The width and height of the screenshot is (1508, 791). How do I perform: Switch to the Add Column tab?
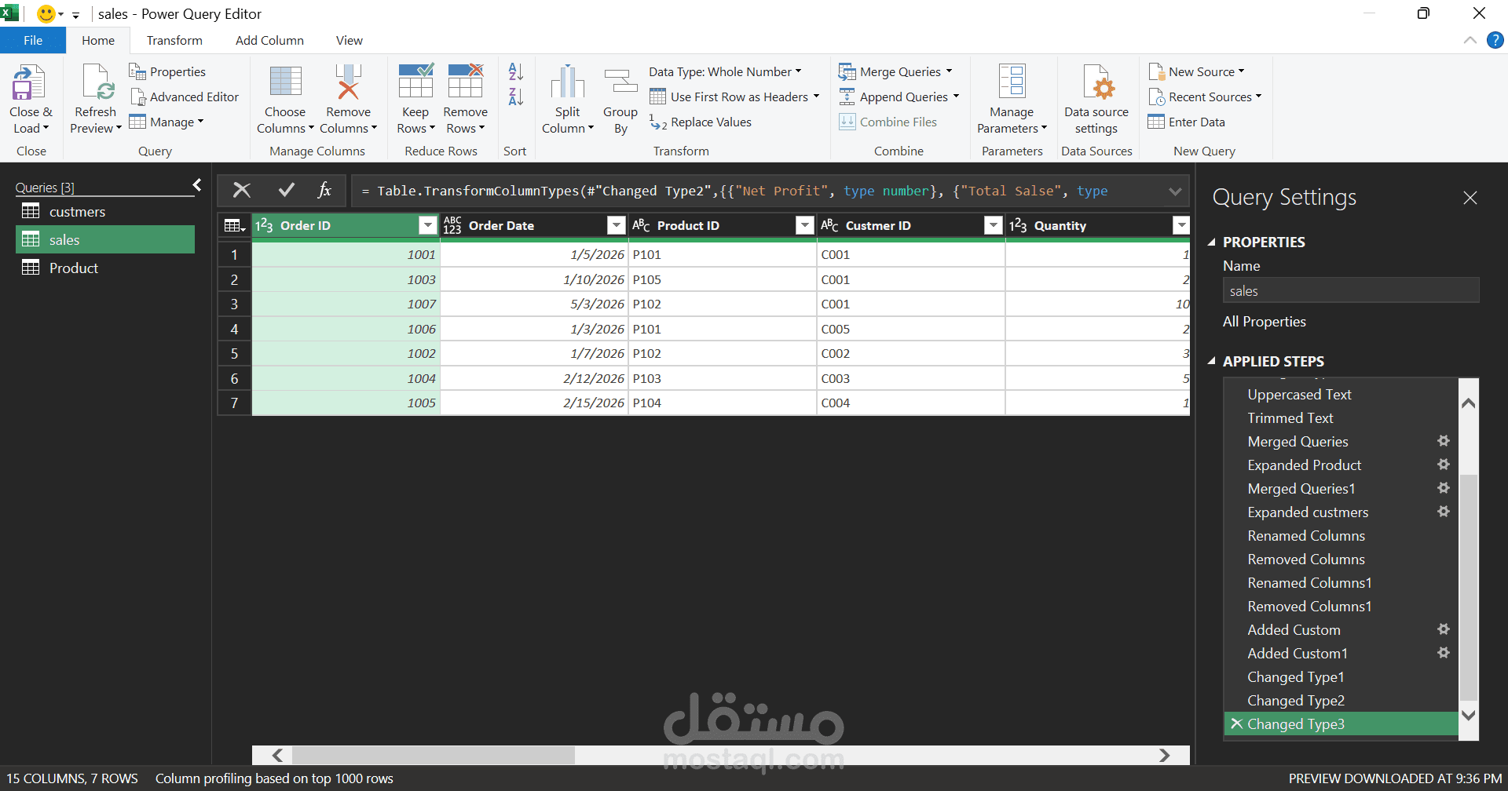coord(269,40)
